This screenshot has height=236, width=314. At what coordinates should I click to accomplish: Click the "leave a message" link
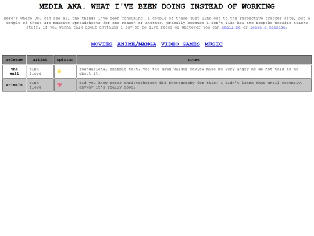click(x=267, y=27)
